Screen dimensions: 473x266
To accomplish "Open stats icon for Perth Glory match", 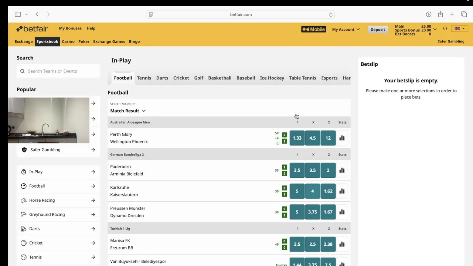I will click(x=342, y=138).
